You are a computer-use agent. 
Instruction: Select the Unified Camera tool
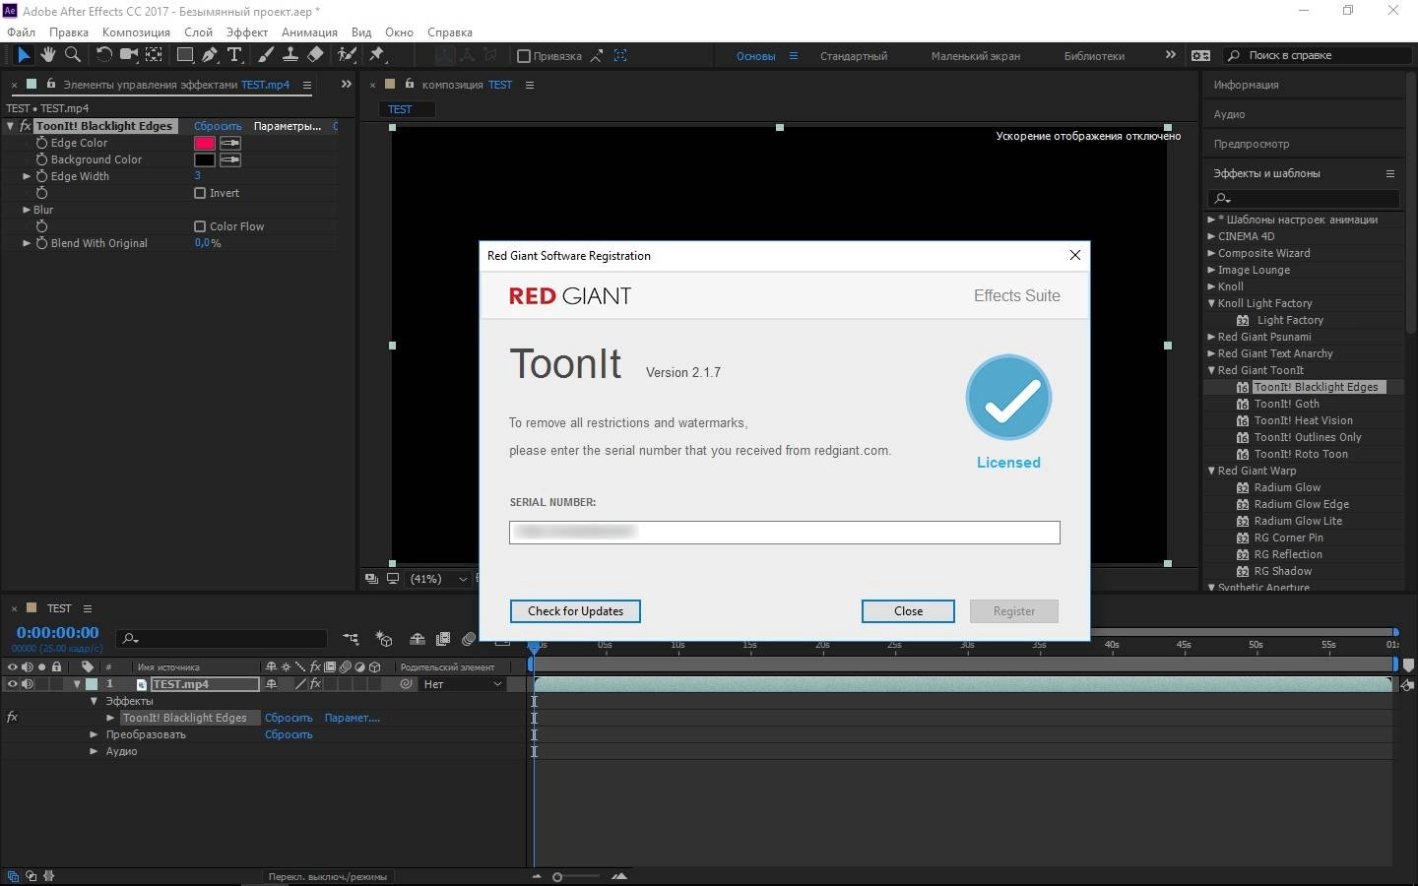point(128,55)
